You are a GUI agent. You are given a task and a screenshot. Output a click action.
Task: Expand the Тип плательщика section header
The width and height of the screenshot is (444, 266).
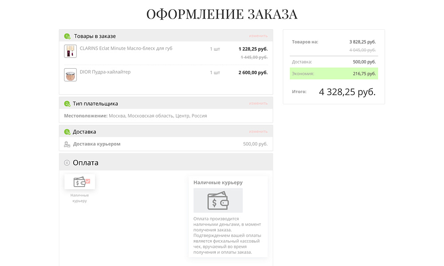[95, 104]
